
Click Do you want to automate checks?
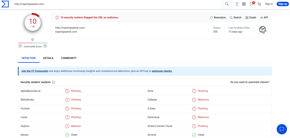[250, 82]
